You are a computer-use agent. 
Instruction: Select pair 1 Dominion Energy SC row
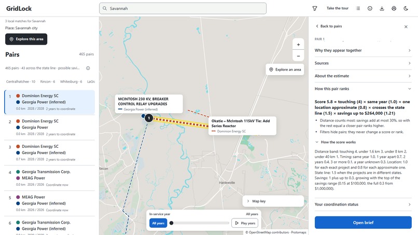point(50,102)
